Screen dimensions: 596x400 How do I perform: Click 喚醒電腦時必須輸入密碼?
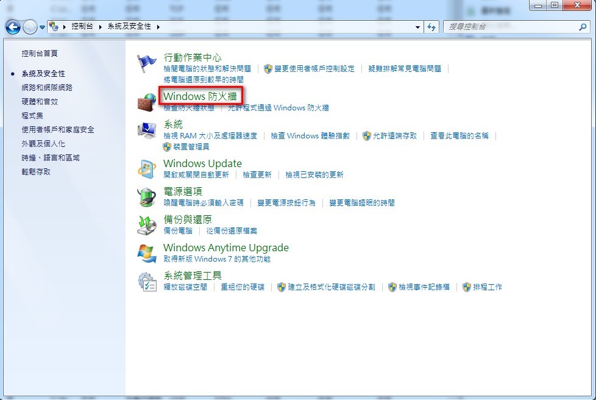pos(204,203)
